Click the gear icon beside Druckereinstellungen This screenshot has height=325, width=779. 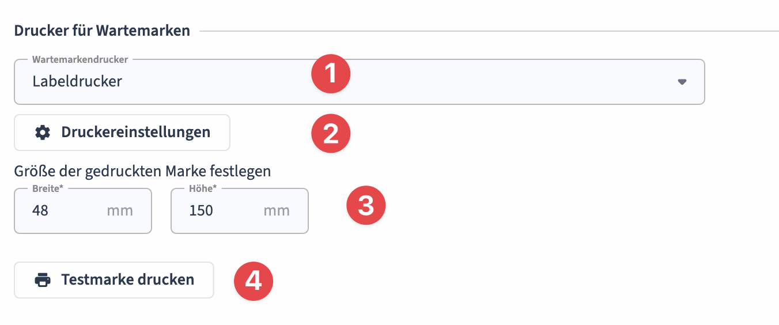tap(43, 133)
